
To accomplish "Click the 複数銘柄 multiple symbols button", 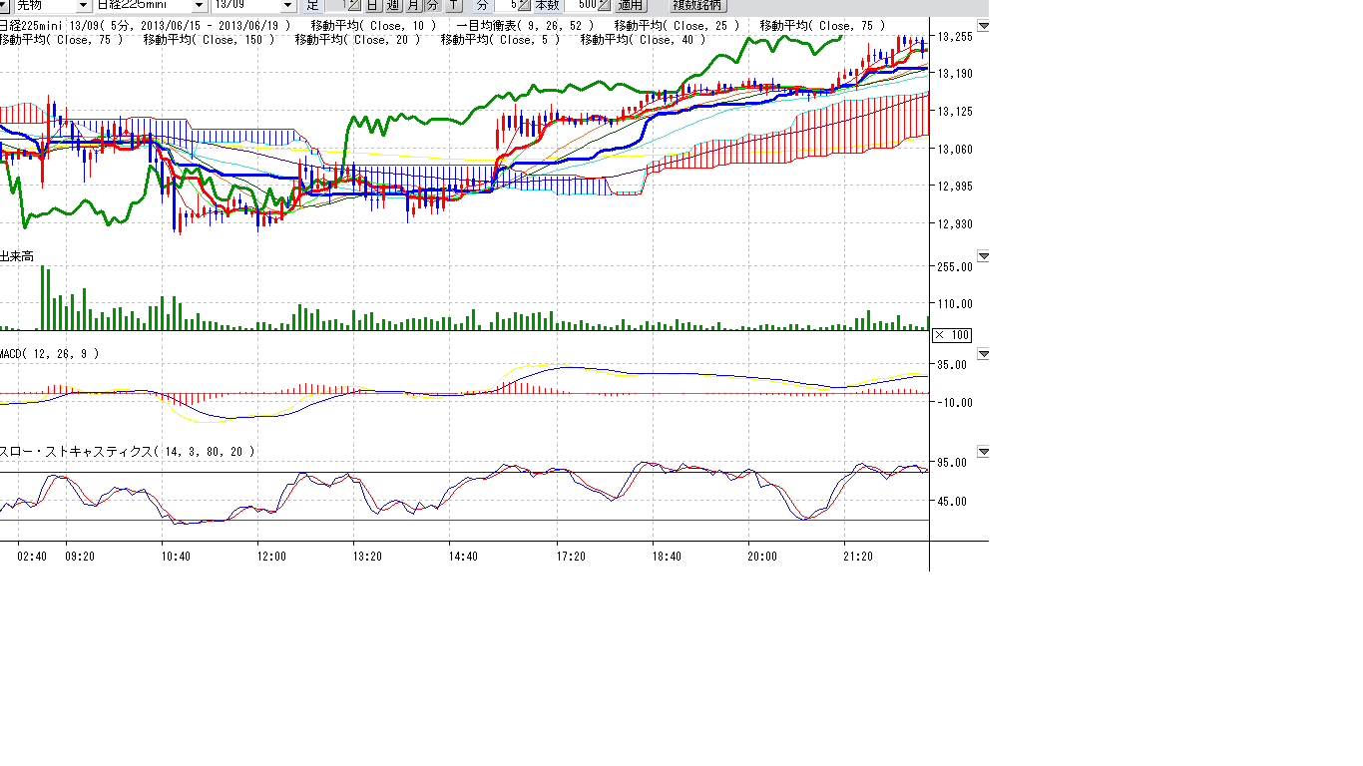I will point(698,5).
